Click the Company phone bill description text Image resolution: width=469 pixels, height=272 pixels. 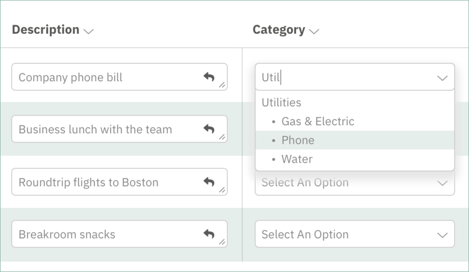(x=71, y=77)
